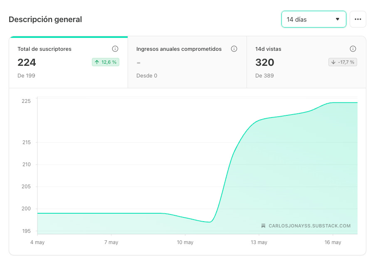
Task: Click the Descripción general heading
Action: tap(45, 20)
